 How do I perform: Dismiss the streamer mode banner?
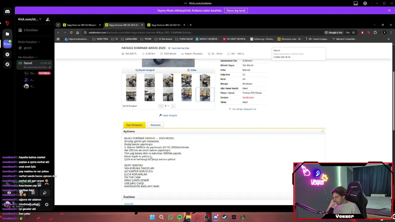point(389,10)
